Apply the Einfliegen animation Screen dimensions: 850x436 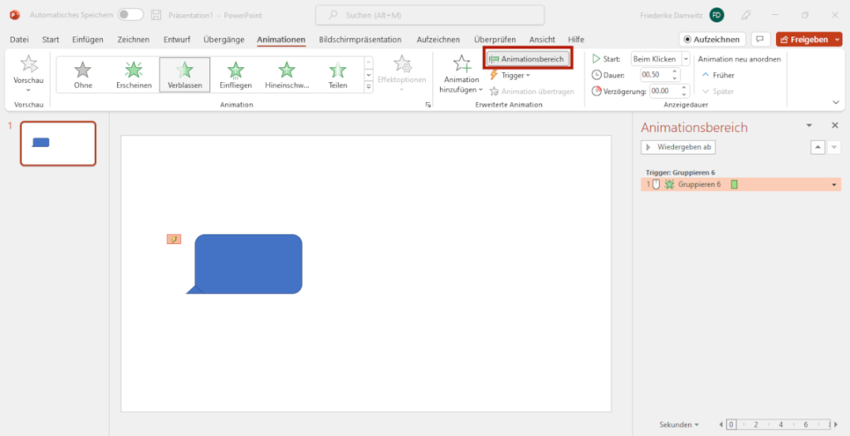[235, 75]
